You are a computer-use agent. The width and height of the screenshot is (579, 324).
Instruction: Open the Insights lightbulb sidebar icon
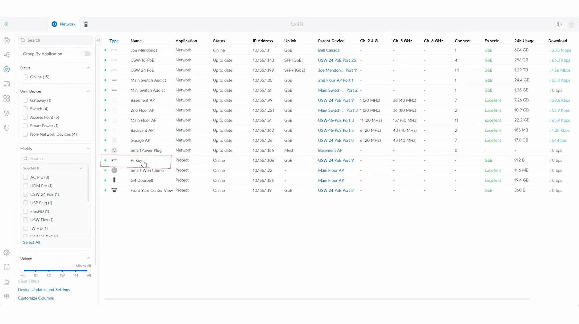(x=7, y=128)
